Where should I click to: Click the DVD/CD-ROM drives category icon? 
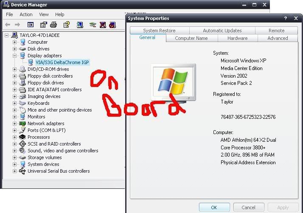[x=22, y=69]
